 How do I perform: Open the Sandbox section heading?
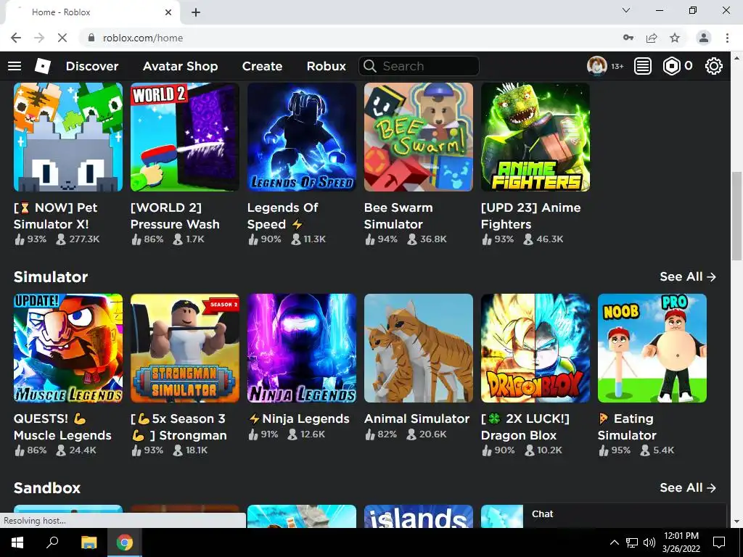pyautogui.click(x=47, y=488)
